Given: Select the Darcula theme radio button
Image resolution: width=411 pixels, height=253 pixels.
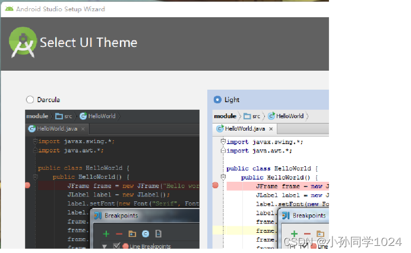Looking at the screenshot, I should [x=30, y=100].
